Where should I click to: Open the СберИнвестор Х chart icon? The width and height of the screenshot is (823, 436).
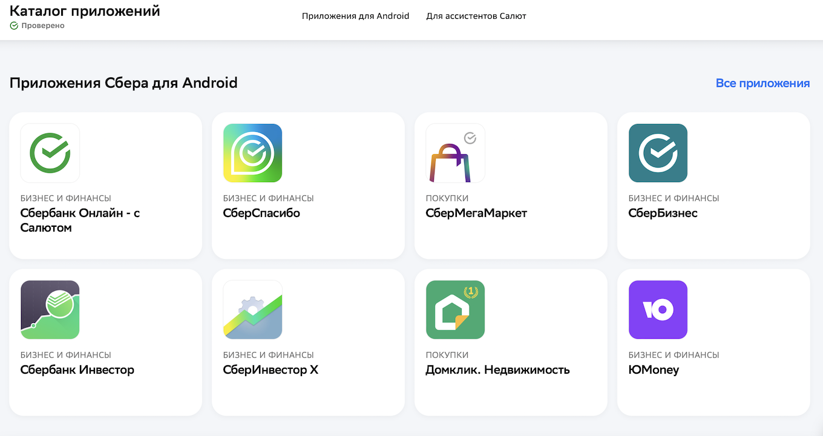point(253,310)
